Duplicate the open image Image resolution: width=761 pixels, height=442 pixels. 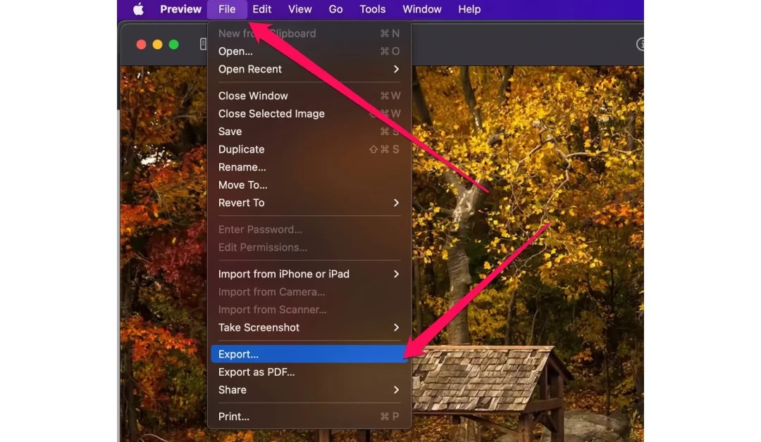coord(241,149)
